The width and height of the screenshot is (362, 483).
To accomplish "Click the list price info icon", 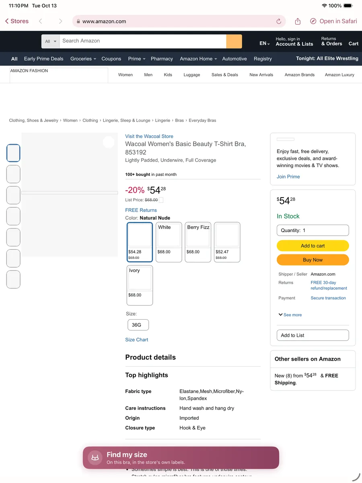I will (x=161, y=200).
